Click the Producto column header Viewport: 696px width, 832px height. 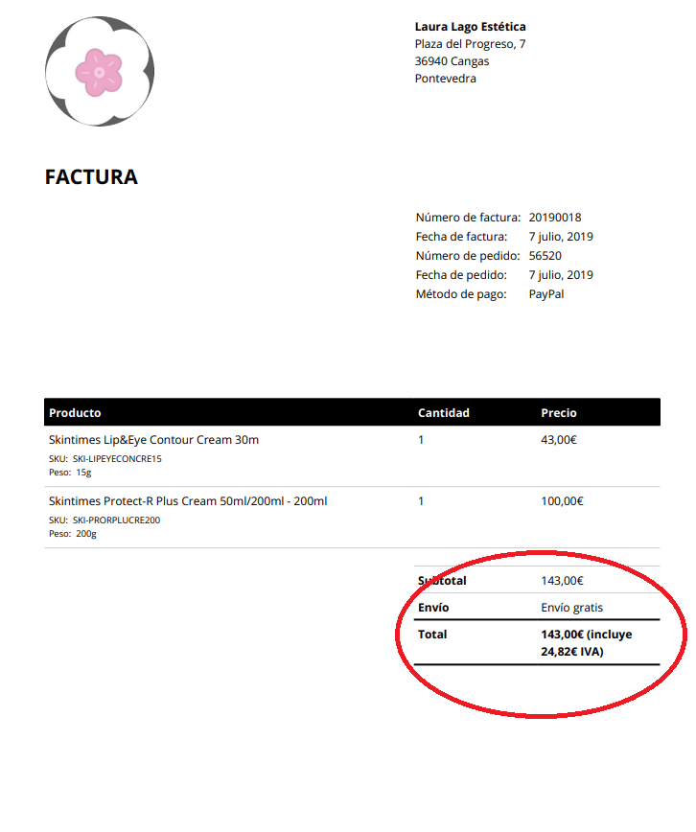coord(75,413)
